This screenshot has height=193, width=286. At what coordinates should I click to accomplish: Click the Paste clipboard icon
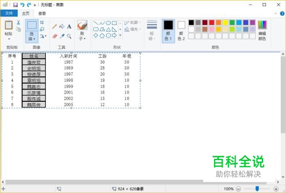(x=8, y=25)
